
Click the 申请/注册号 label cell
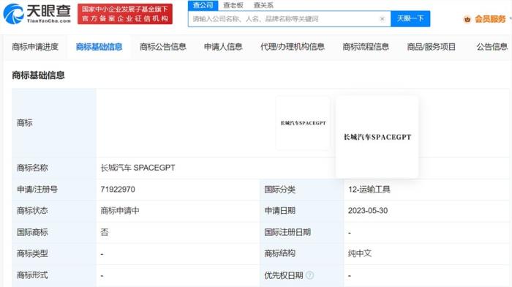click(54, 190)
